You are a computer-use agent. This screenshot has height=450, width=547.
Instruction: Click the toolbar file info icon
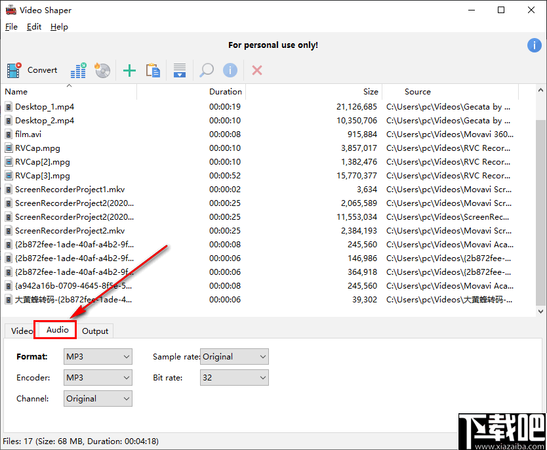click(x=230, y=70)
